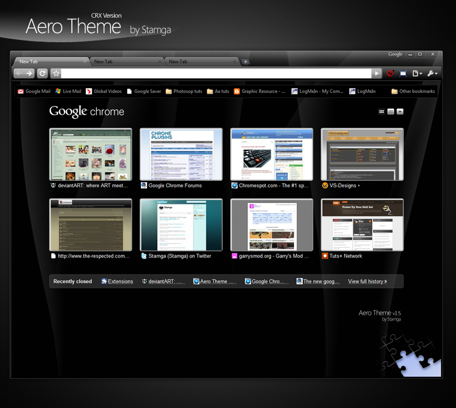
Task: Switch to list view of most visited
Action: (391, 112)
